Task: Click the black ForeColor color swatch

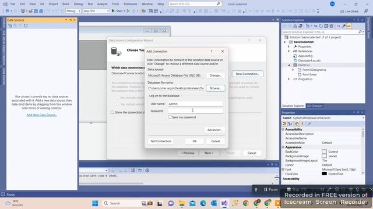Action: point(324,174)
